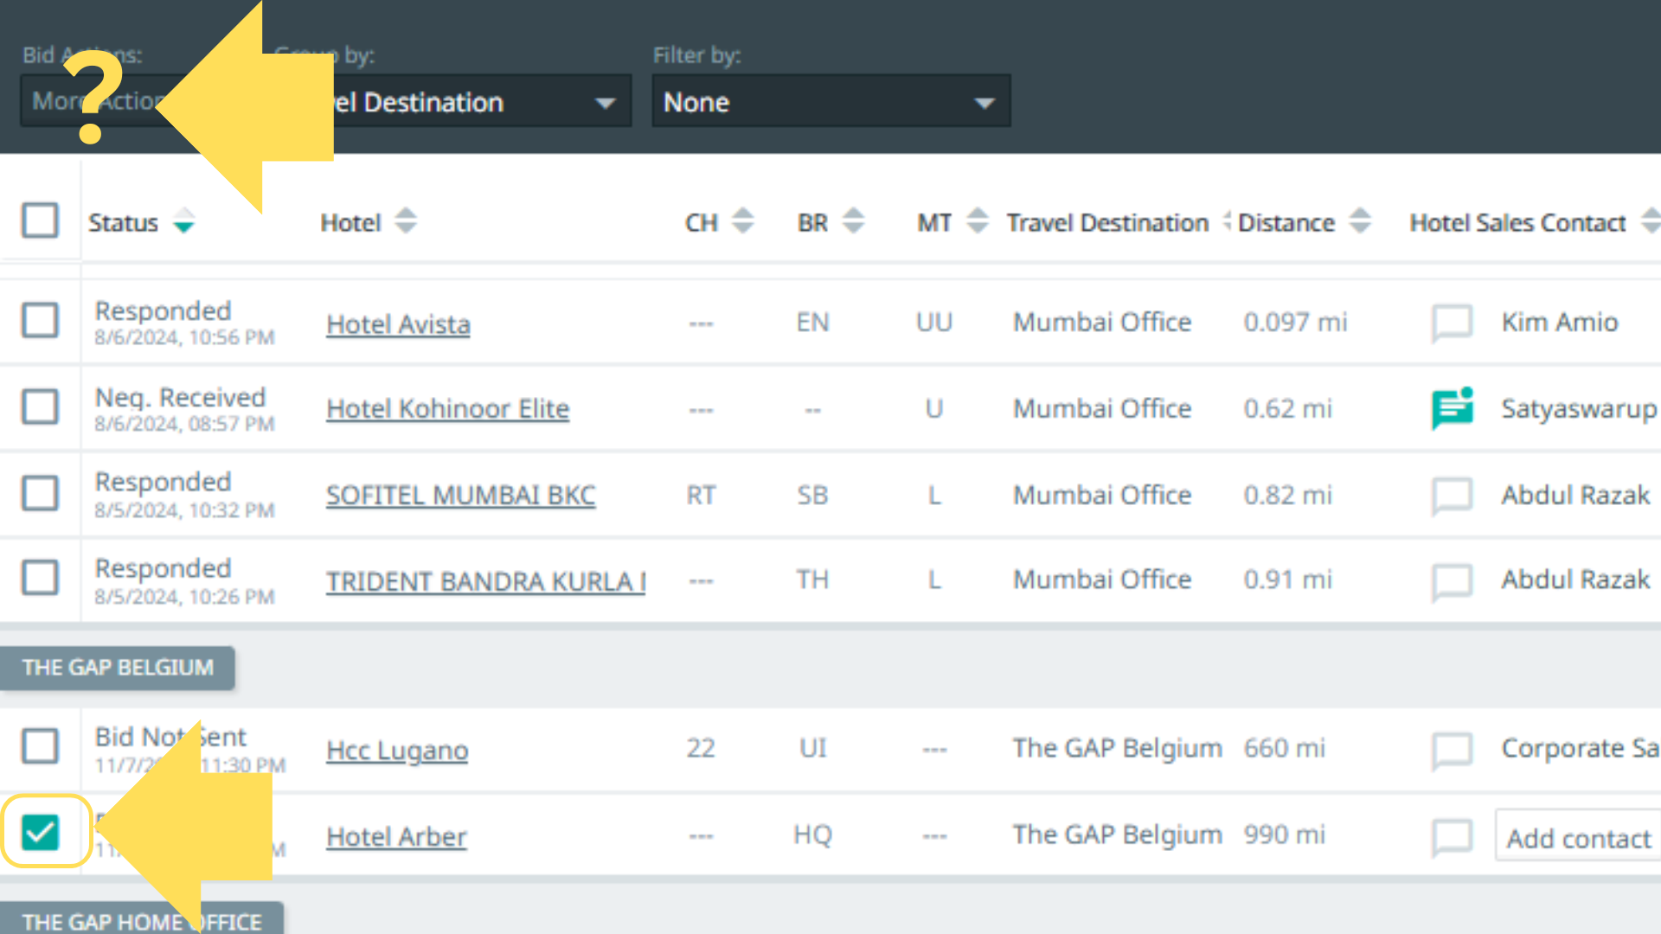Viewport: 1661px width, 934px height.
Task: Sort by MT column arrows
Action: pyautogui.click(x=977, y=221)
